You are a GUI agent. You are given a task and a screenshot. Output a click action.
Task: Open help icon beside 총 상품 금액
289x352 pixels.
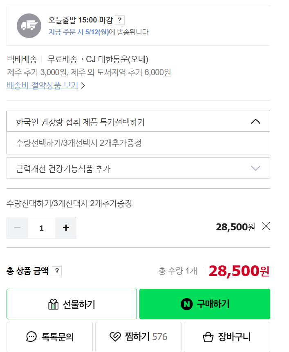coord(57,271)
